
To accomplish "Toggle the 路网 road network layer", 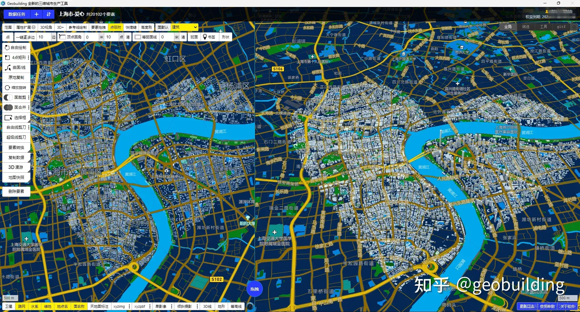I will pos(22,306).
